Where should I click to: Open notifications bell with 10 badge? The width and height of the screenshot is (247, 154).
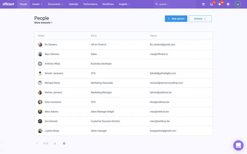click(219, 4)
